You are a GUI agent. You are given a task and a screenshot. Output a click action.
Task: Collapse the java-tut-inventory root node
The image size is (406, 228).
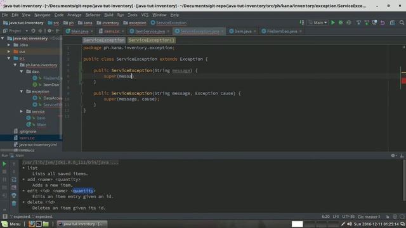[3, 38]
